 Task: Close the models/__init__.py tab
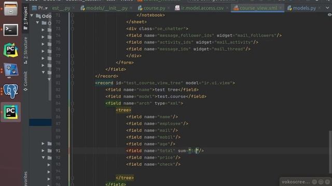click(131, 8)
